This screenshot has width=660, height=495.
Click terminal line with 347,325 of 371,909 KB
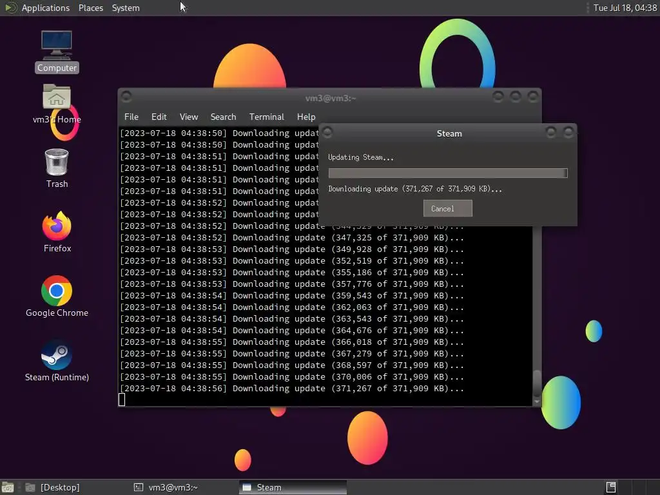click(292, 237)
